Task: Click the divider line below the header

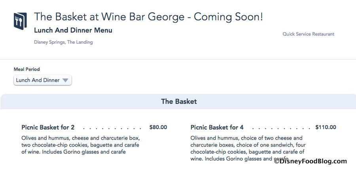Action: (178, 59)
